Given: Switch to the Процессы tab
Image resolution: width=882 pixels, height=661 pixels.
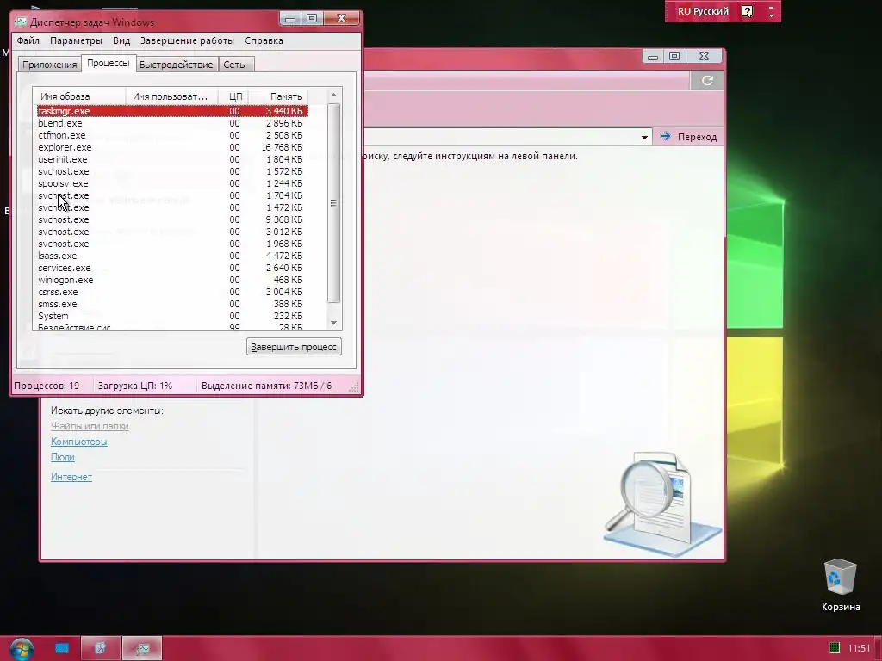Looking at the screenshot, I should pyautogui.click(x=108, y=63).
